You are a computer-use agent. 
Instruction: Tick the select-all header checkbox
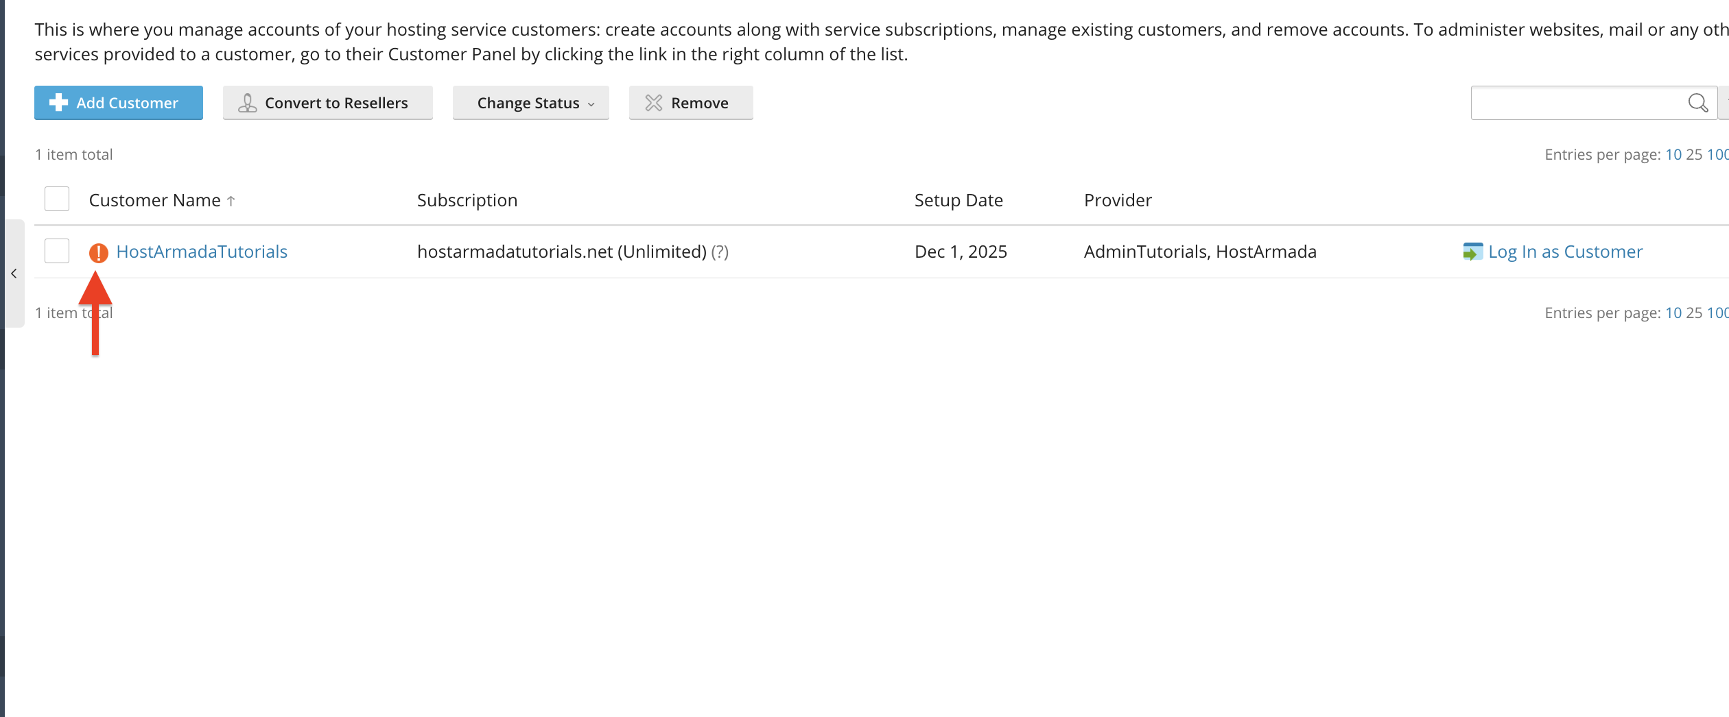tap(57, 199)
